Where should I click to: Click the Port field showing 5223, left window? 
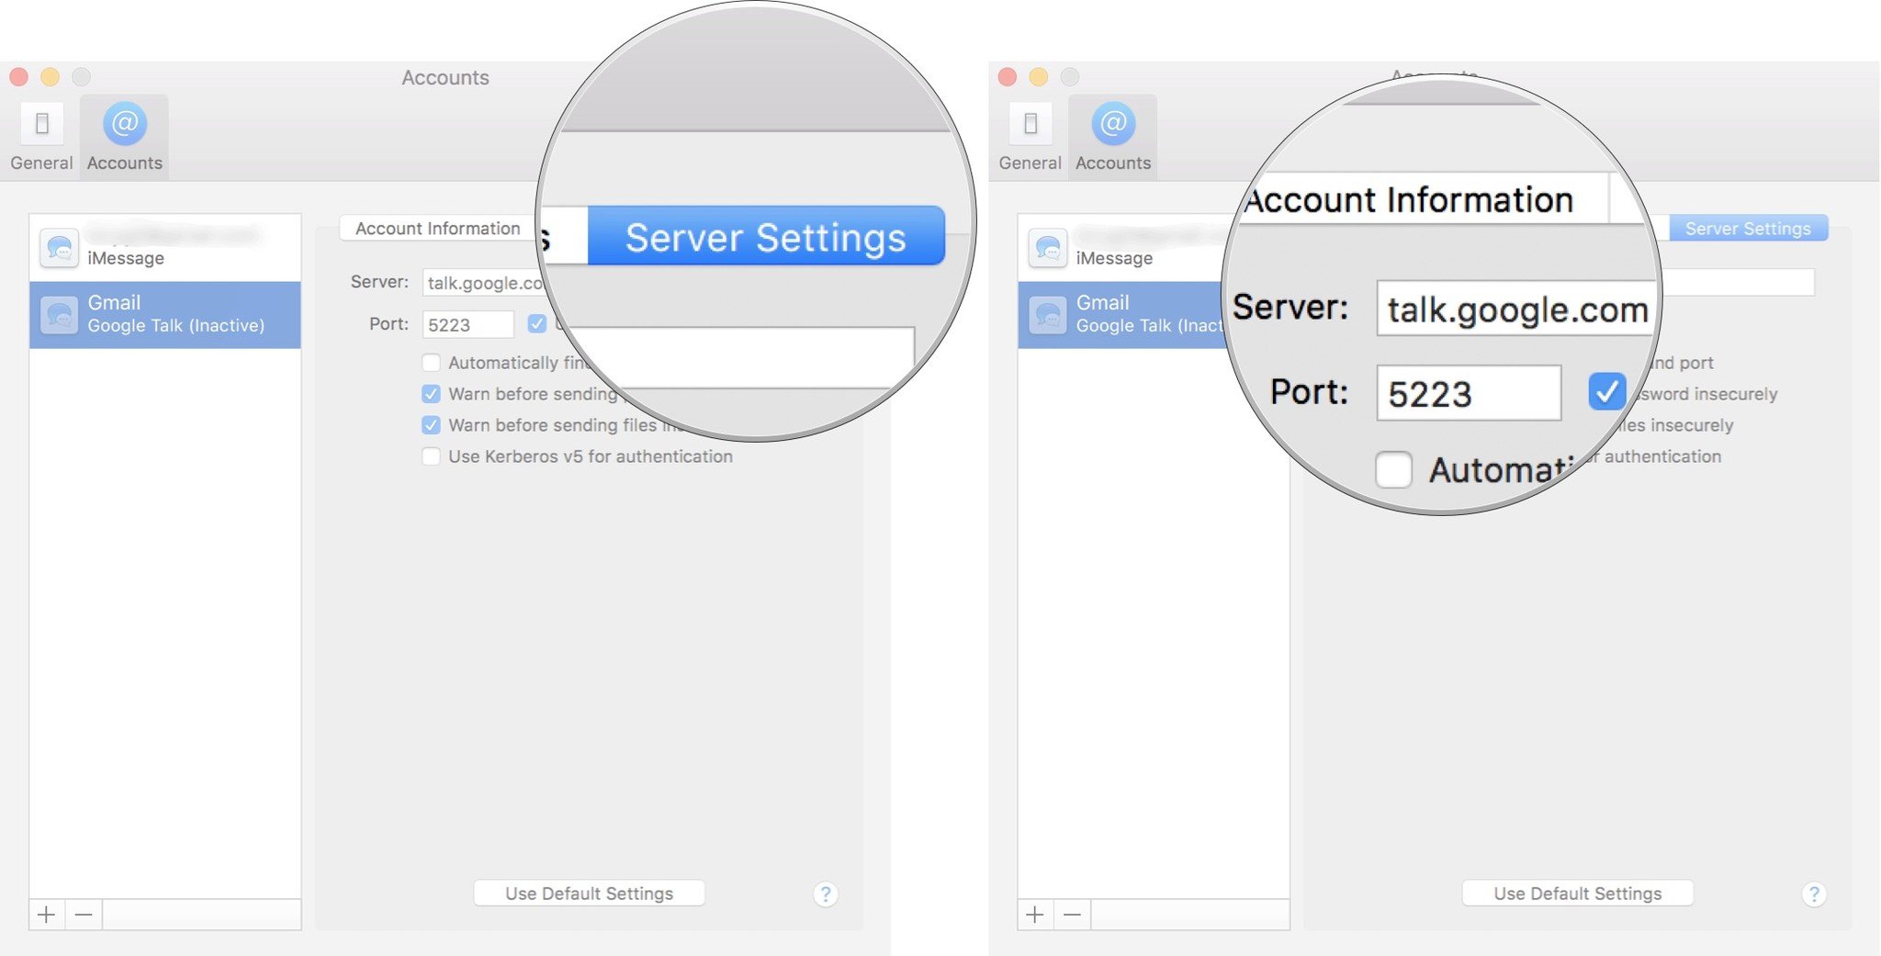468,324
